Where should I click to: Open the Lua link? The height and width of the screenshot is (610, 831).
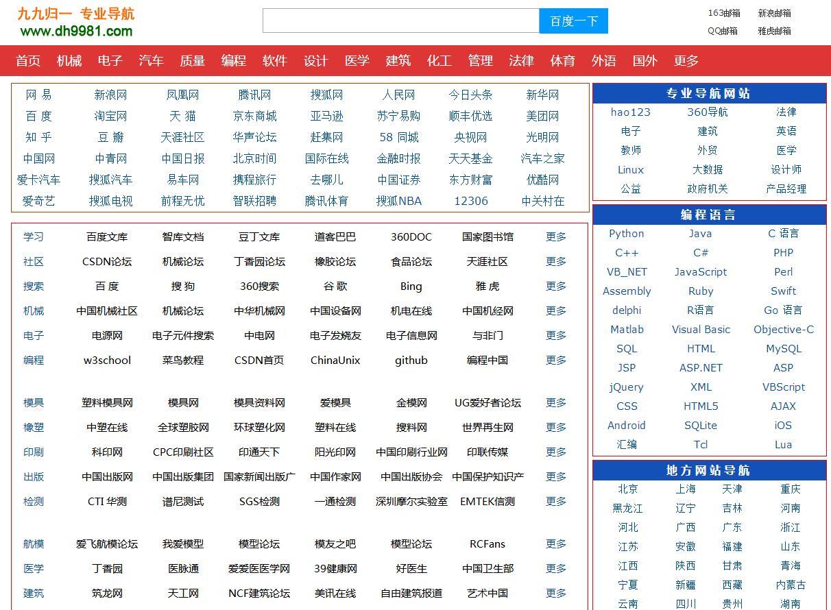pyautogui.click(x=783, y=444)
